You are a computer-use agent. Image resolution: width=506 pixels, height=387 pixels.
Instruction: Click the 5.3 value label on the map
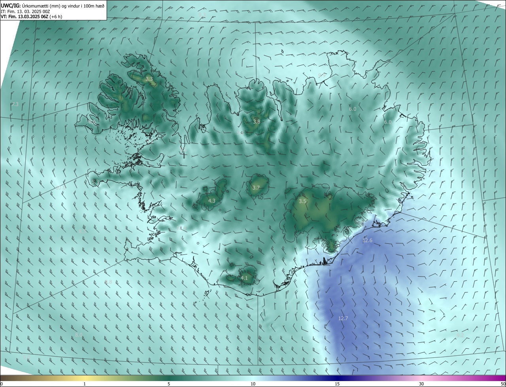click(95, 182)
